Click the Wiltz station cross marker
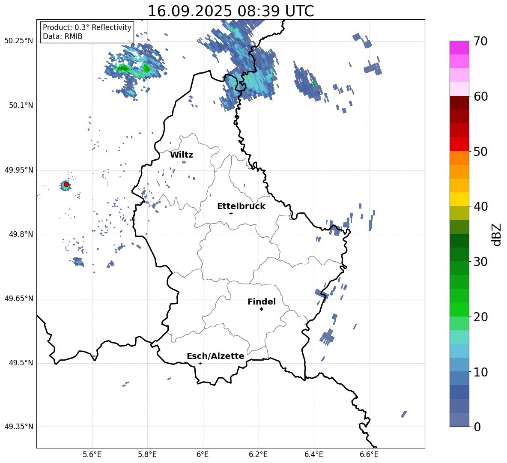507x463 pixels. pyautogui.click(x=184, y=162)
